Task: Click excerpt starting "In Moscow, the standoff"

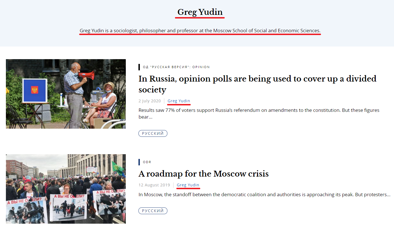Action: 265,195
